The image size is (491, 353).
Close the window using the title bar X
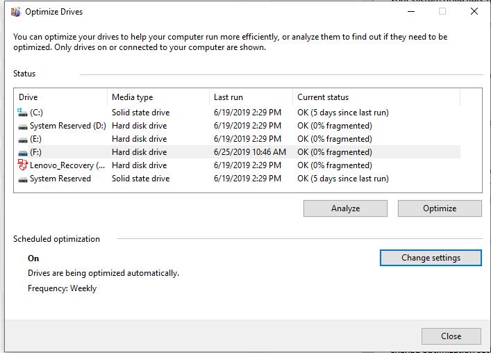[474, 12]
